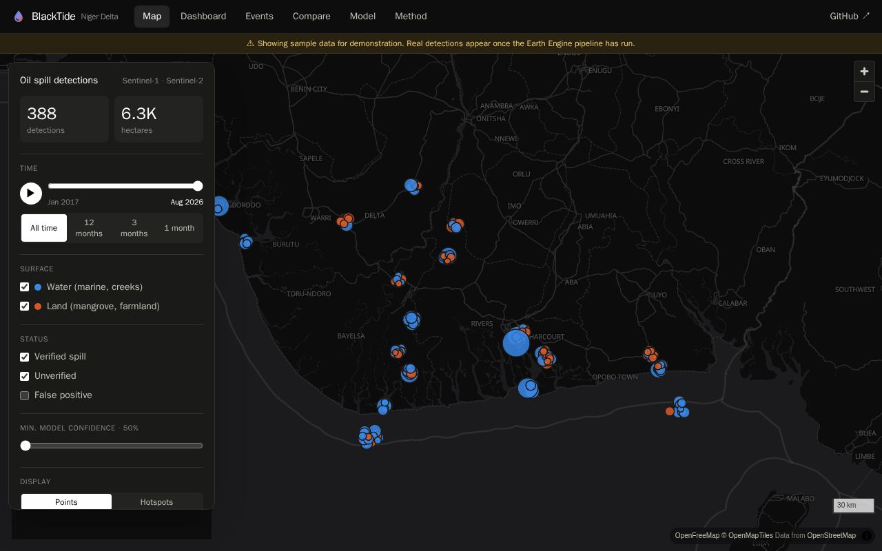
Task: Select the 3 months range
Action: tap(134, 228)
